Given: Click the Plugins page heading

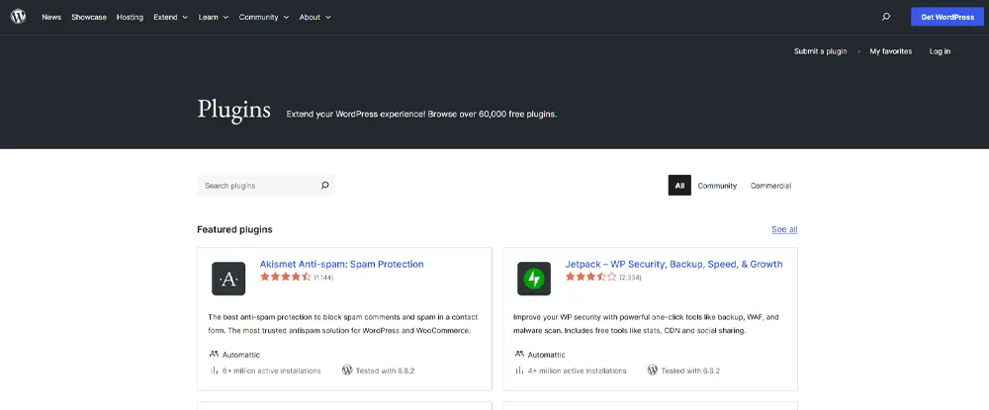Looking at the screenshot, I should pos(234,110).
